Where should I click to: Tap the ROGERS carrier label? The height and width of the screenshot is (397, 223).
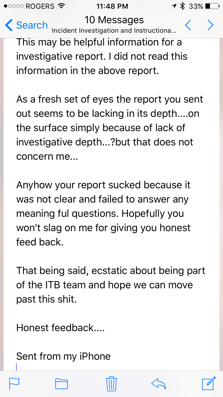click(x=40, y=6)
